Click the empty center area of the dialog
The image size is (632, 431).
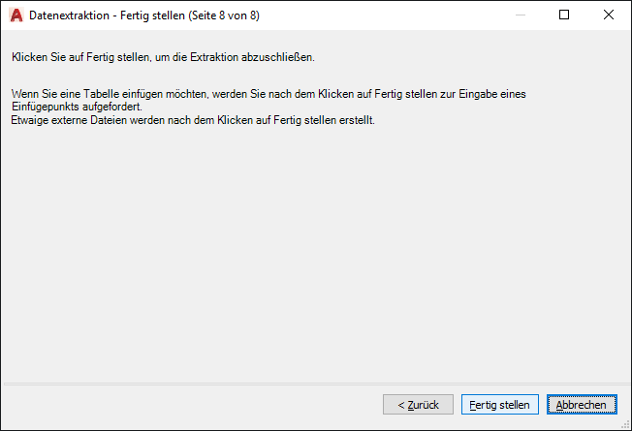315,252
